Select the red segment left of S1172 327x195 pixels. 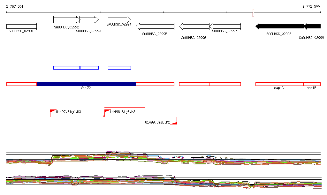(21, 84)
